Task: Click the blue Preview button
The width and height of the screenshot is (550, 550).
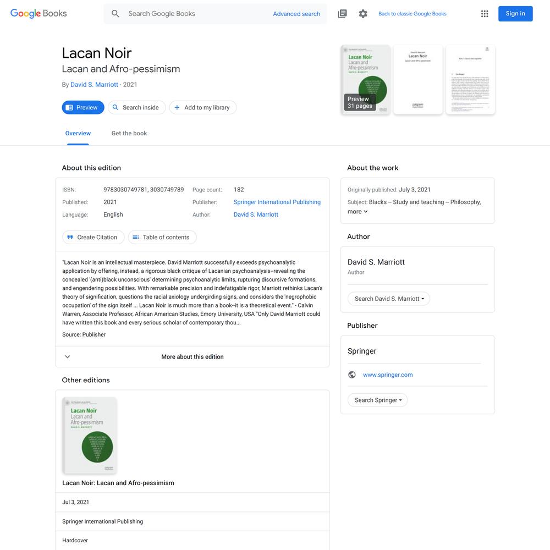Action: click(x=83, y=107)
